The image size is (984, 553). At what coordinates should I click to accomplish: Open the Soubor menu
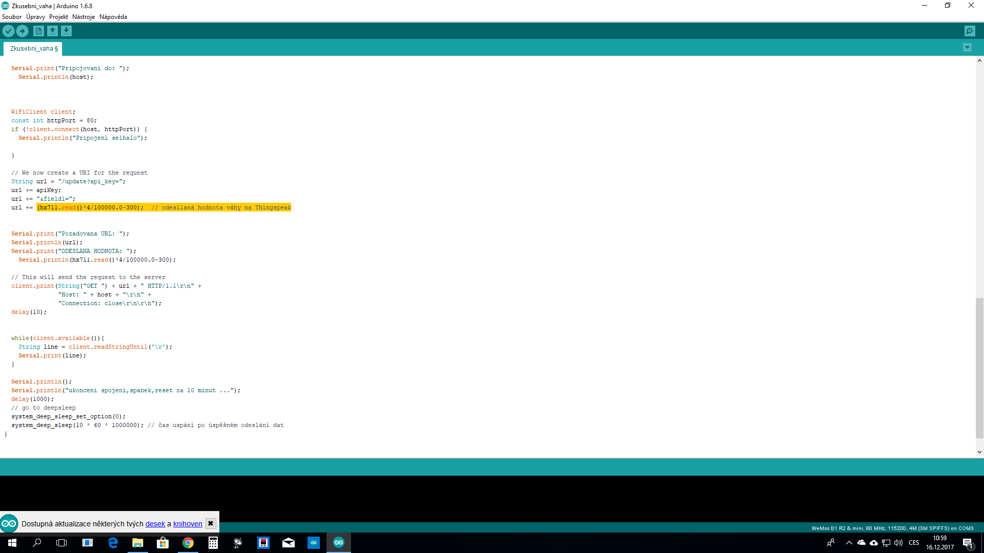12,17
